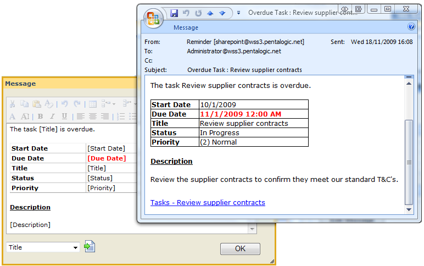Image resolution: width=424 pixels, height=266 pixels.
Task: Click the start date value '10/1/2009'
Action: [218, 105]
